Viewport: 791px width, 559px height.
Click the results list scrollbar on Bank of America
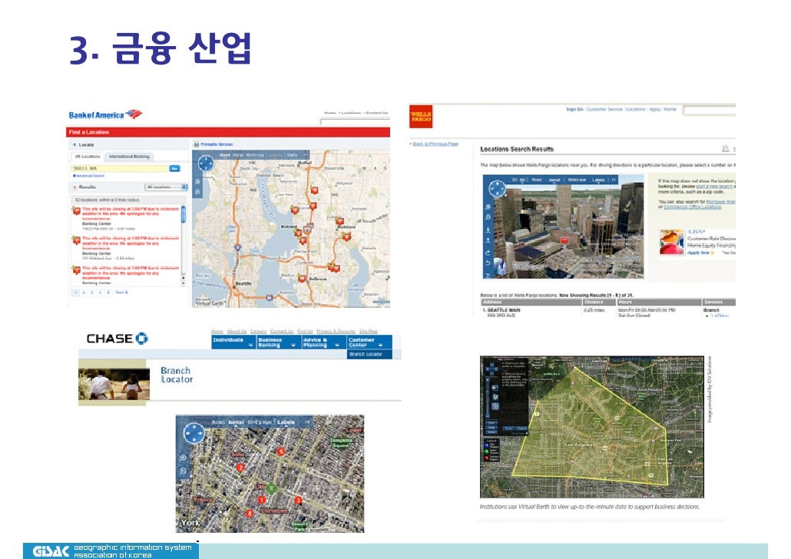tap(183, 245)
